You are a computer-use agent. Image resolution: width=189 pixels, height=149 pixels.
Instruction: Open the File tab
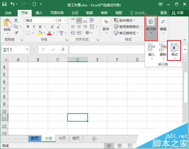(x=8, y=13)
